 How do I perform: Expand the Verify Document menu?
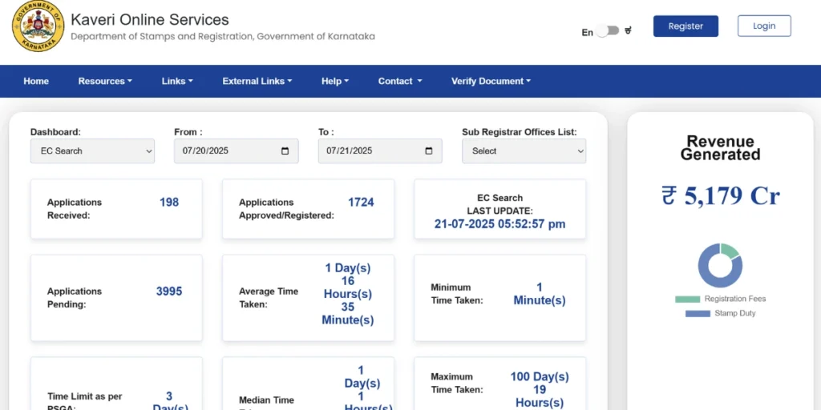click(x=491, y=81)
